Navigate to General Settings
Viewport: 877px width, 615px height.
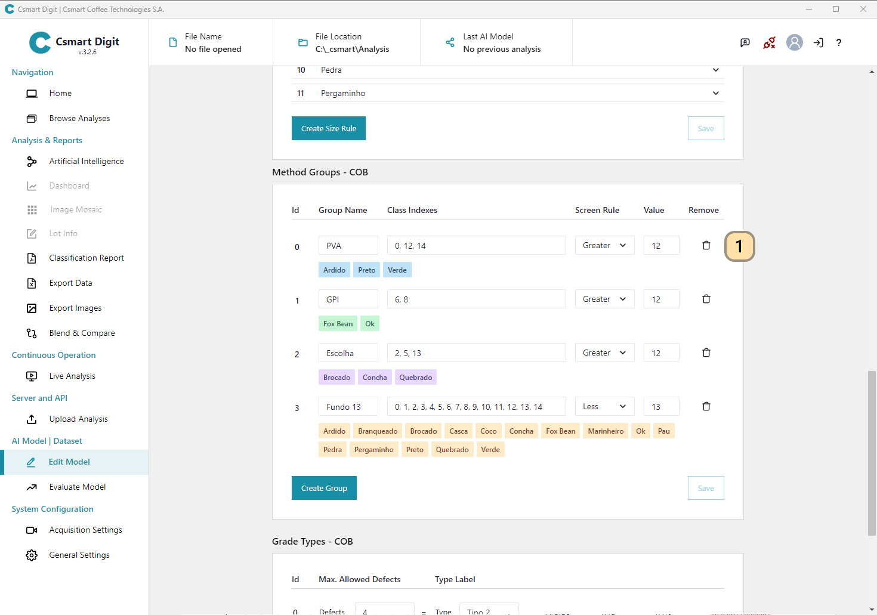(x=79, y=555)
